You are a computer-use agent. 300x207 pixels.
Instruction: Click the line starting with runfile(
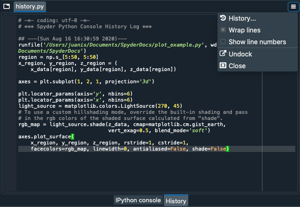(x=117, y=45)
